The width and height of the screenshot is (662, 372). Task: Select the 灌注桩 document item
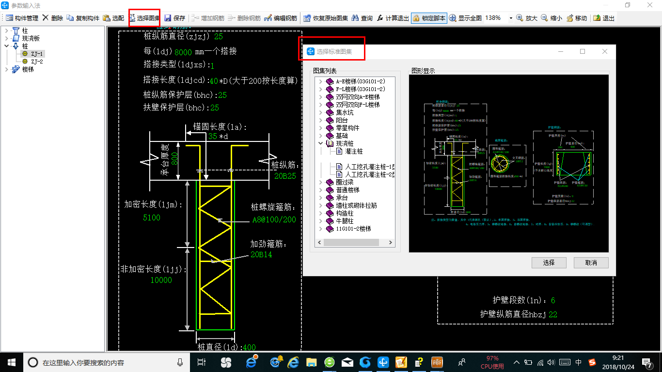click(x=354, y=152)
